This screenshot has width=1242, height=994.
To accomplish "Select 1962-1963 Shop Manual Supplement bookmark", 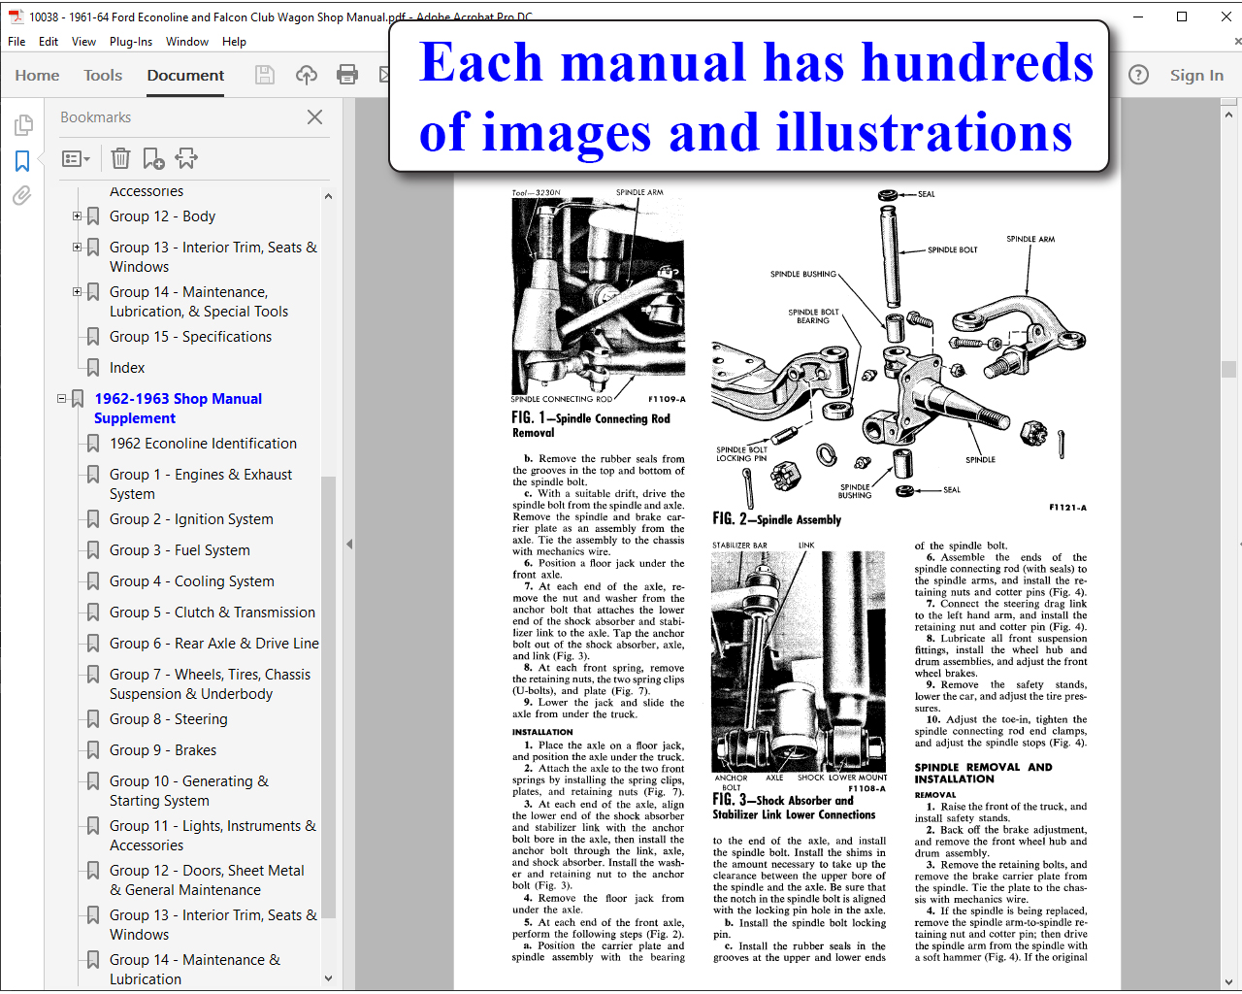I will [178, 409].
